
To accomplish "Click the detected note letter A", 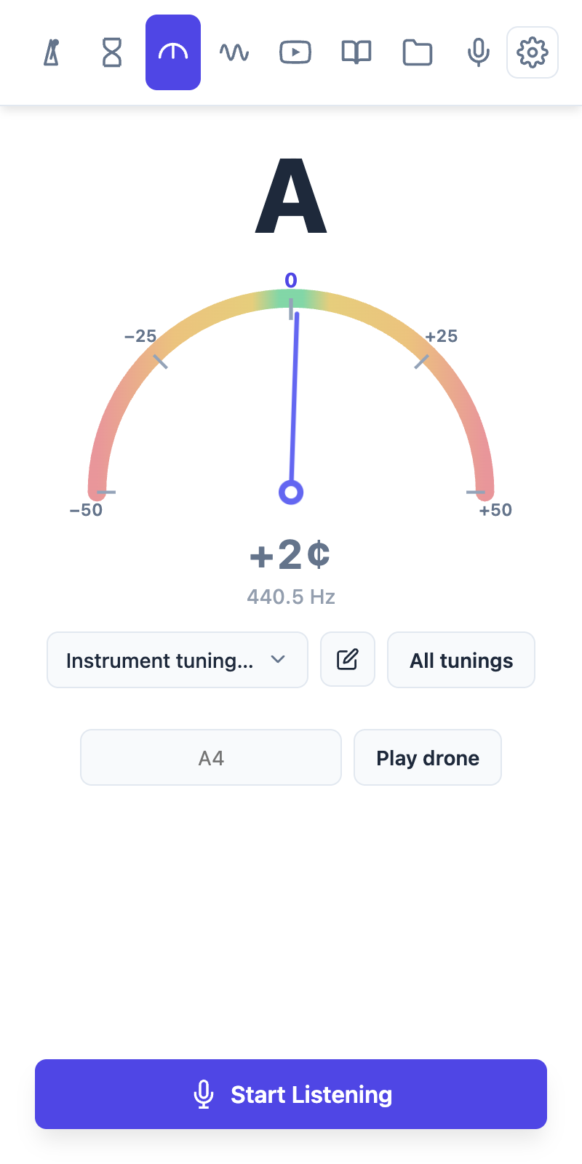I will [291, 196].
